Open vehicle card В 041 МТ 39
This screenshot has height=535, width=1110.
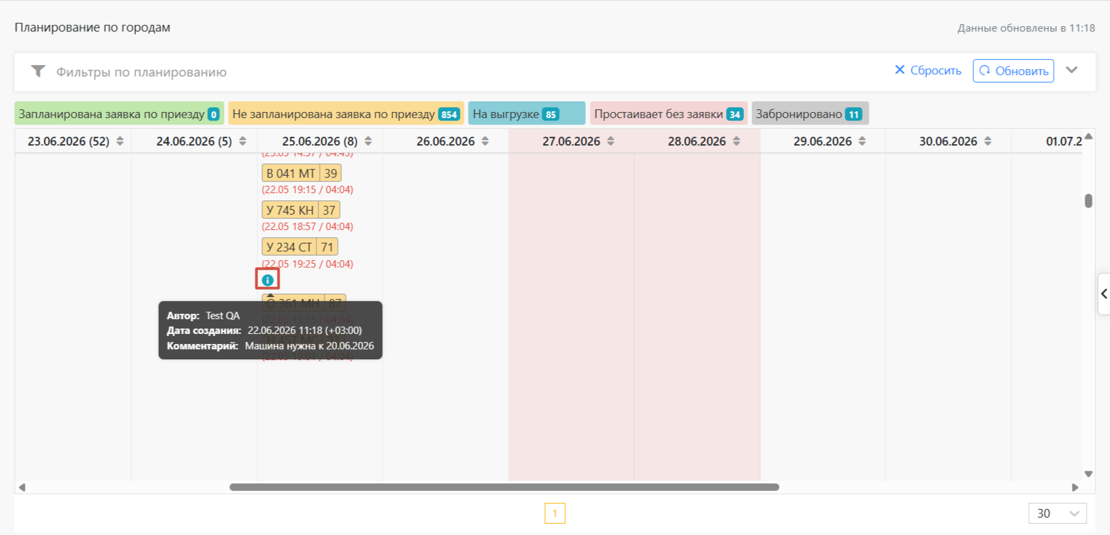coord(302,173)
